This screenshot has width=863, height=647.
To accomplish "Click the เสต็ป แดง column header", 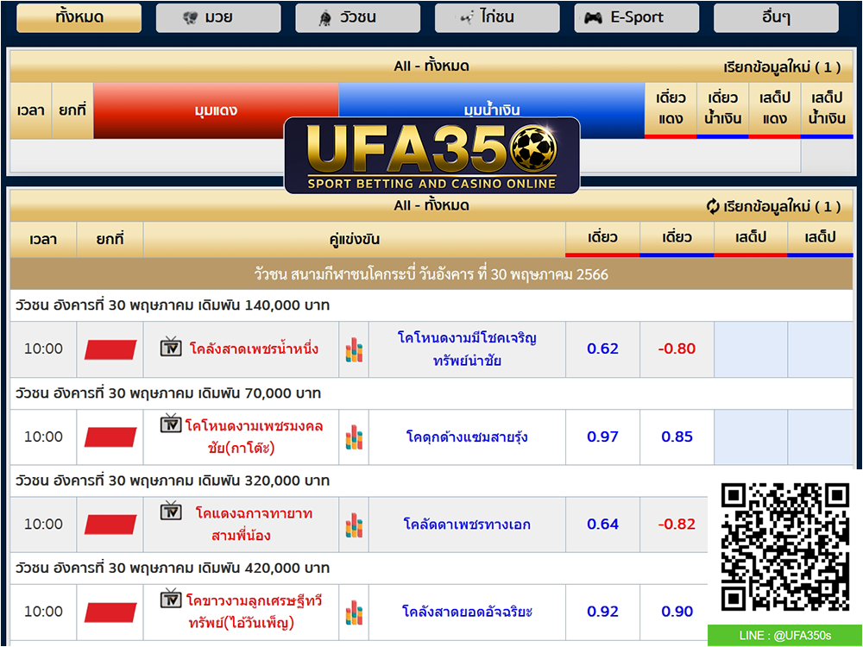I will tap(774, 109).
